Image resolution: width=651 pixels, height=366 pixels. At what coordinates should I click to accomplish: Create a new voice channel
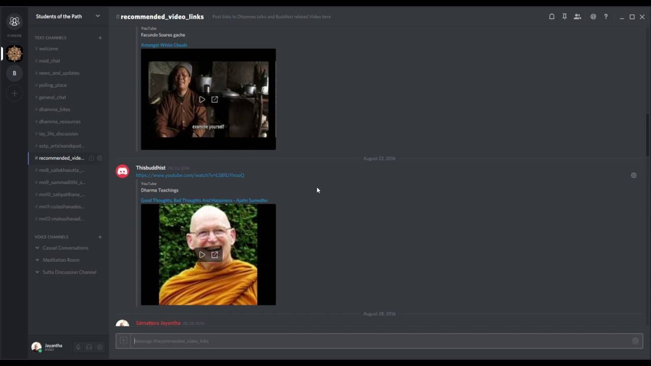coord(100,237)
